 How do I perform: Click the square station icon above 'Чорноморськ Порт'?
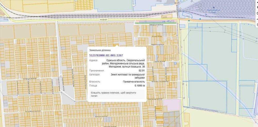tap(214, 7)
